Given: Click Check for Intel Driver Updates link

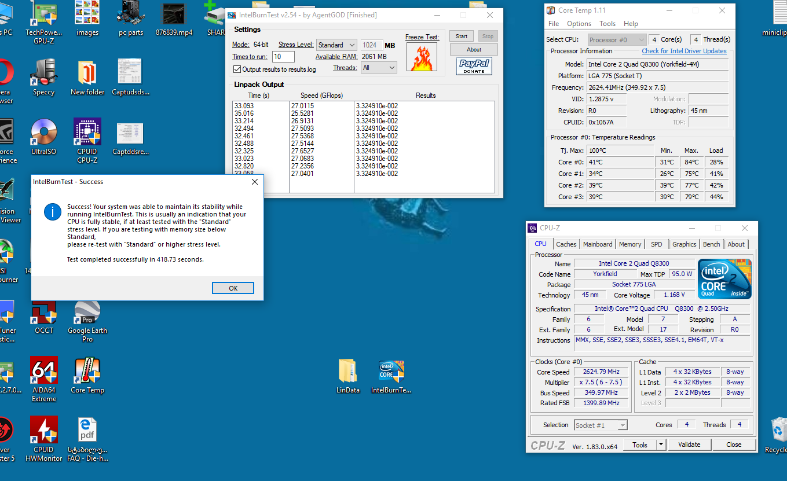Looking at the screenshot, I should click(x=684, y=51).
